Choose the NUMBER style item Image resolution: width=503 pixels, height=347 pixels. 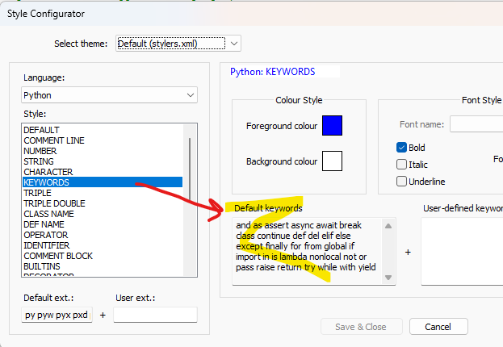40,151
